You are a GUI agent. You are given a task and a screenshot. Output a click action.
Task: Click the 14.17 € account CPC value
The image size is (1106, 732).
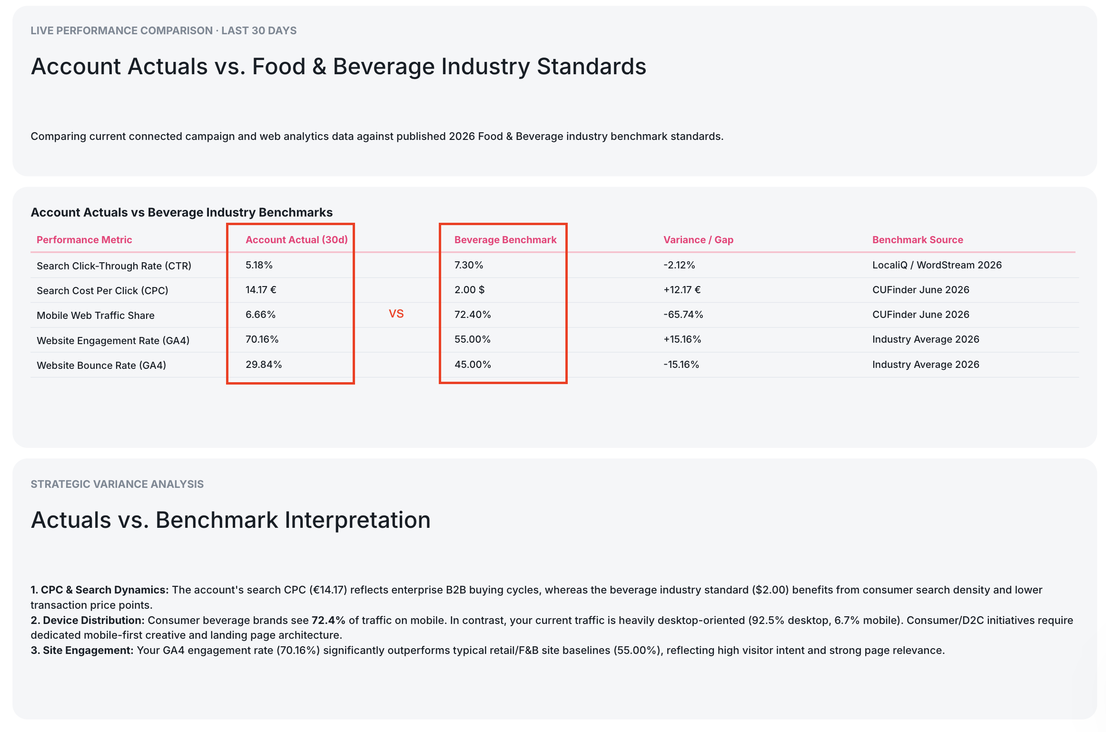point(261,290)
